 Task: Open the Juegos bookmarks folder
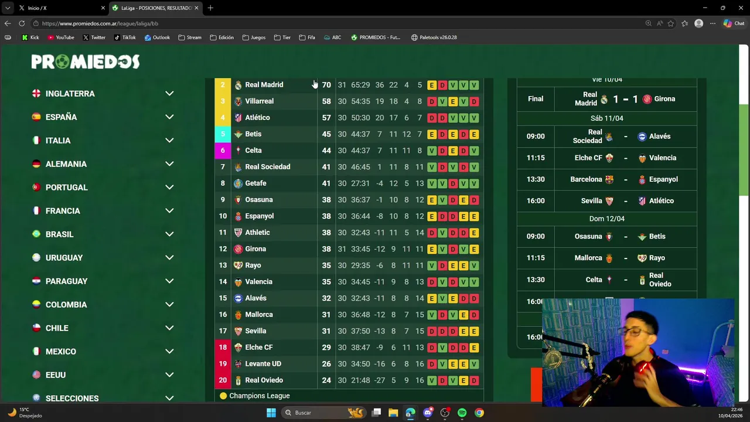point(254,38)
